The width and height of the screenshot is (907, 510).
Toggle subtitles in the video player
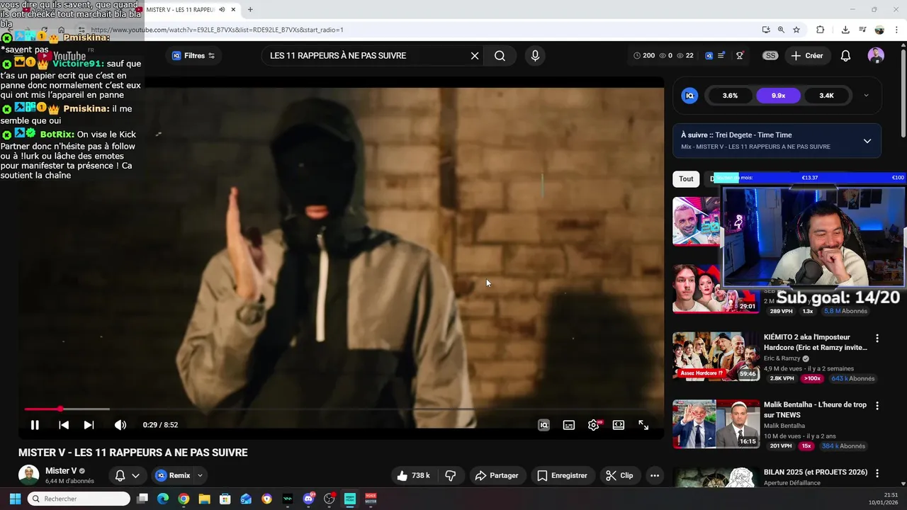click(568, 425)
